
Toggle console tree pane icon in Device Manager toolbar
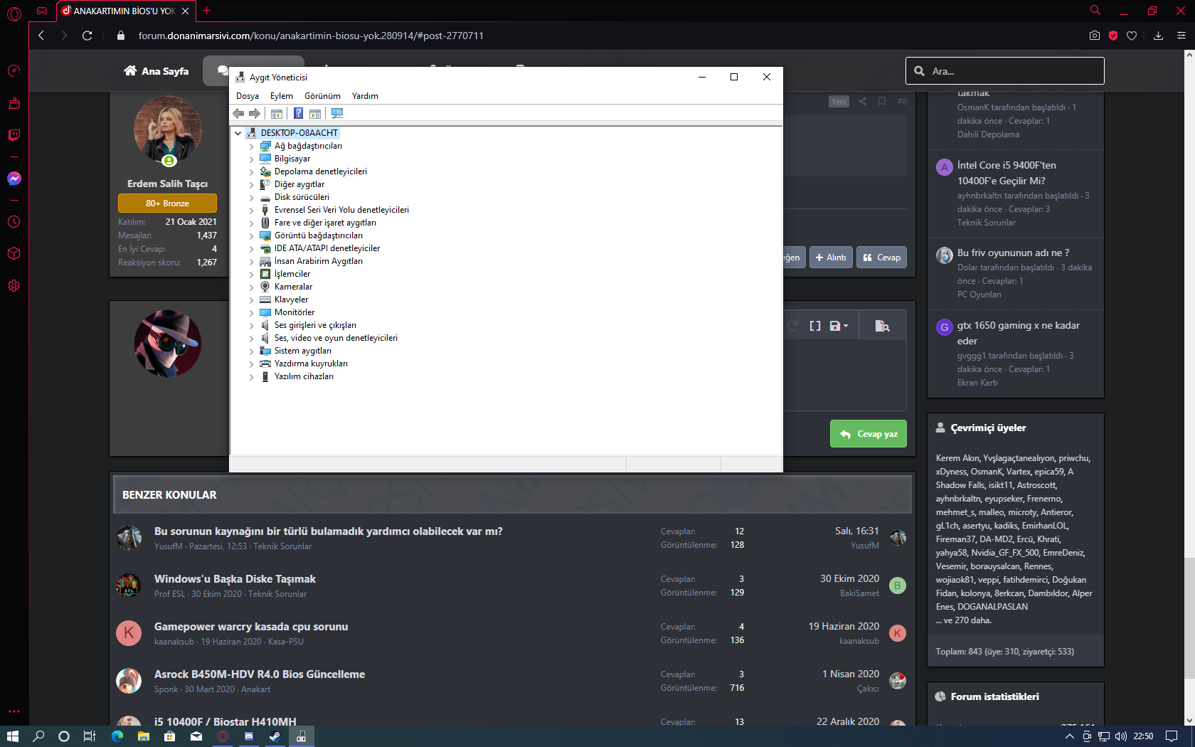click(x=277, y=114)
